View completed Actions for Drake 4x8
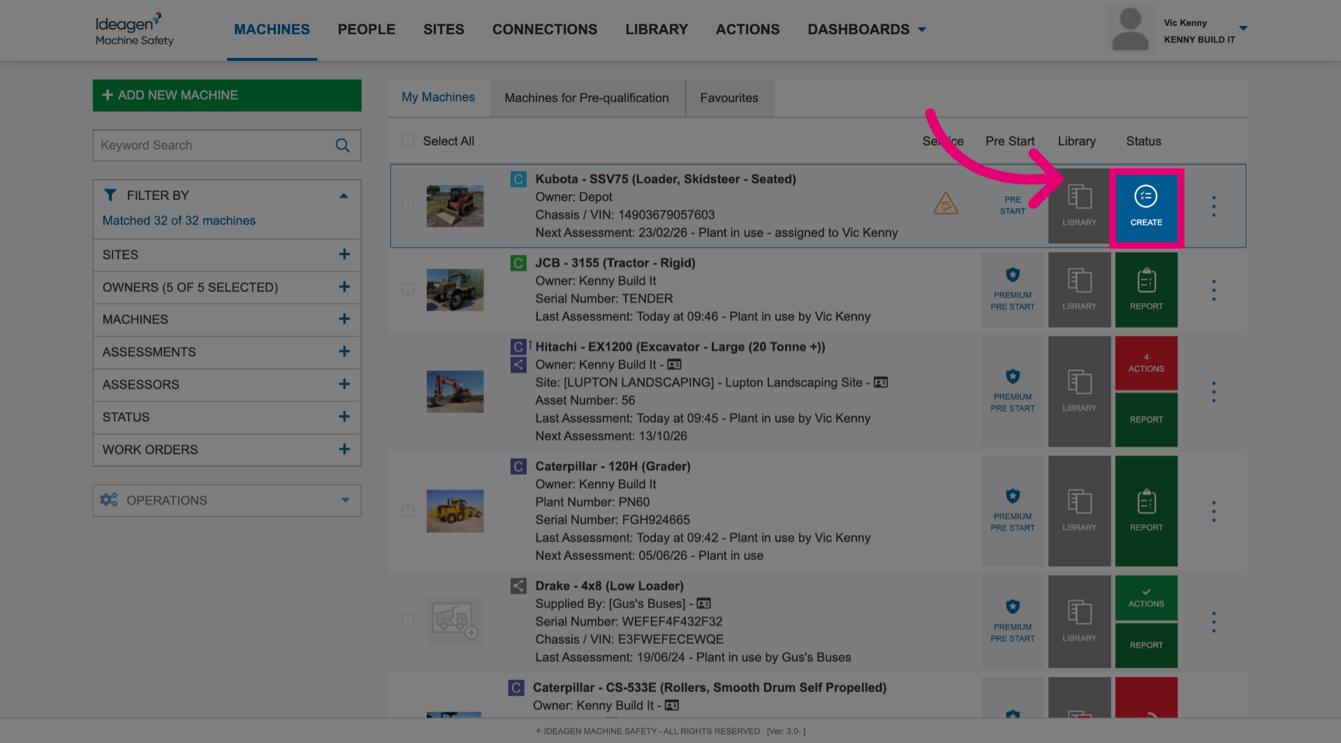Image resolution: width=1341 pixels, height=743 pixels. click(1146, 598)
